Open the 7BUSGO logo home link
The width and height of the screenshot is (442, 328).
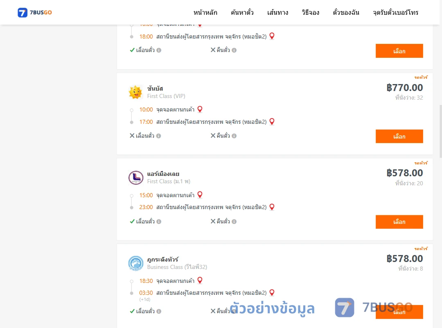35,12
